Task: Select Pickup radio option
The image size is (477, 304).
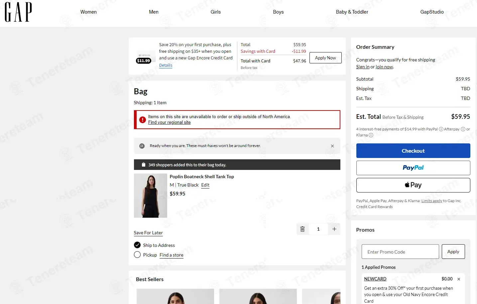Action: click(x=137, y=255)
